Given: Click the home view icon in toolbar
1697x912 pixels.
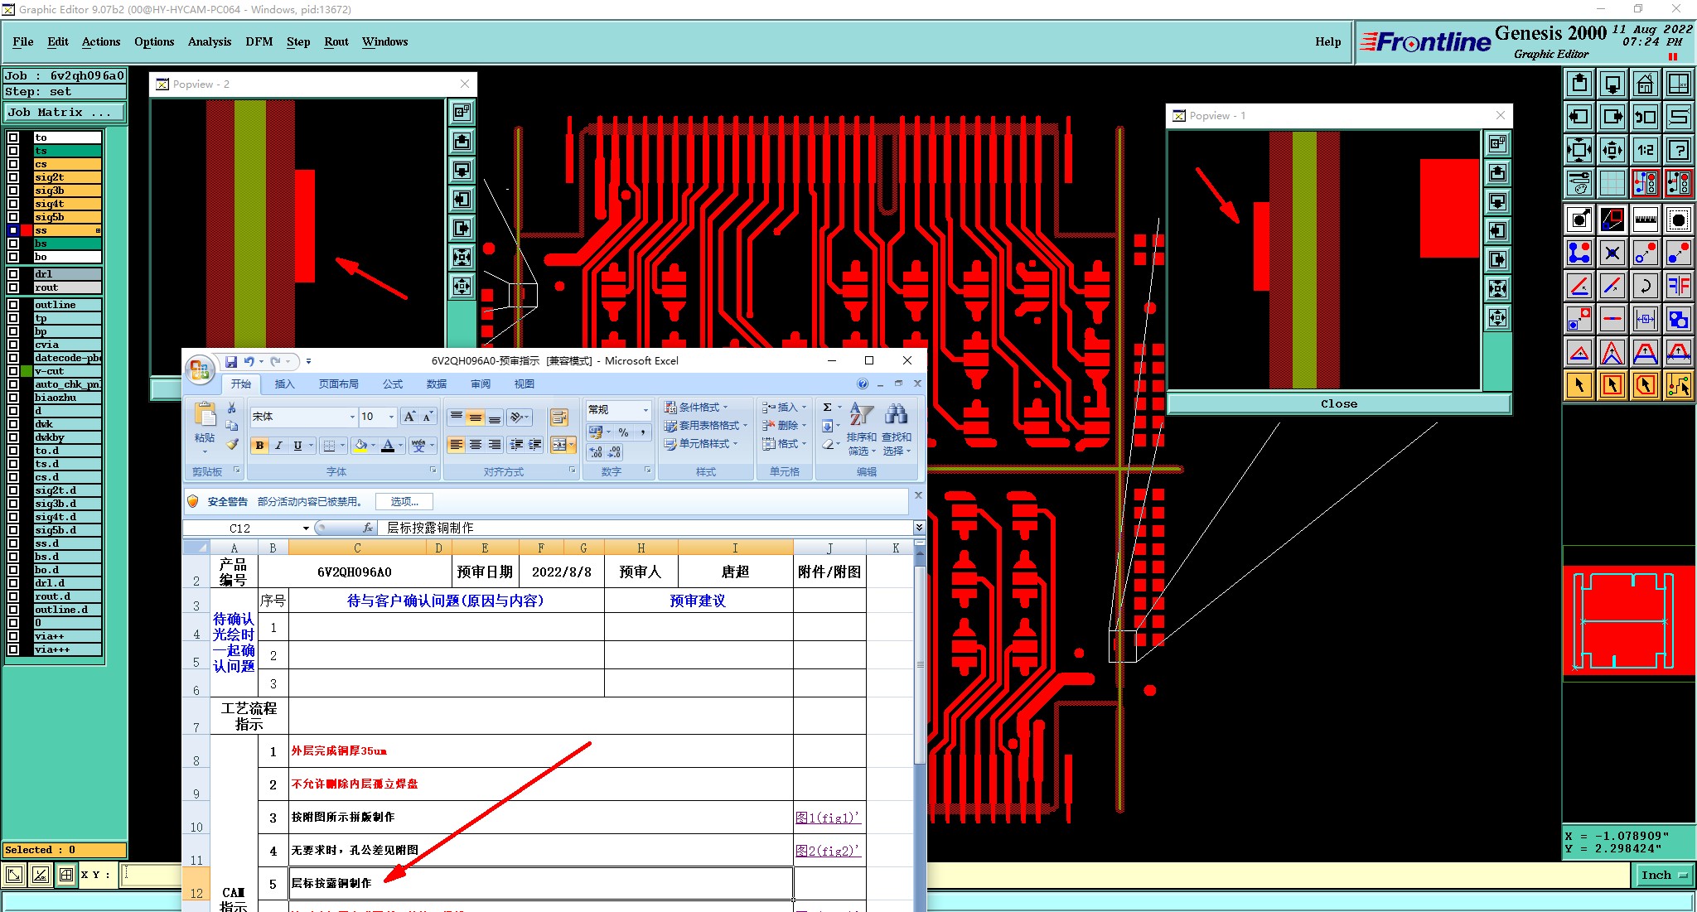Looking at the screenshot, I should [x=1645, y=84].
